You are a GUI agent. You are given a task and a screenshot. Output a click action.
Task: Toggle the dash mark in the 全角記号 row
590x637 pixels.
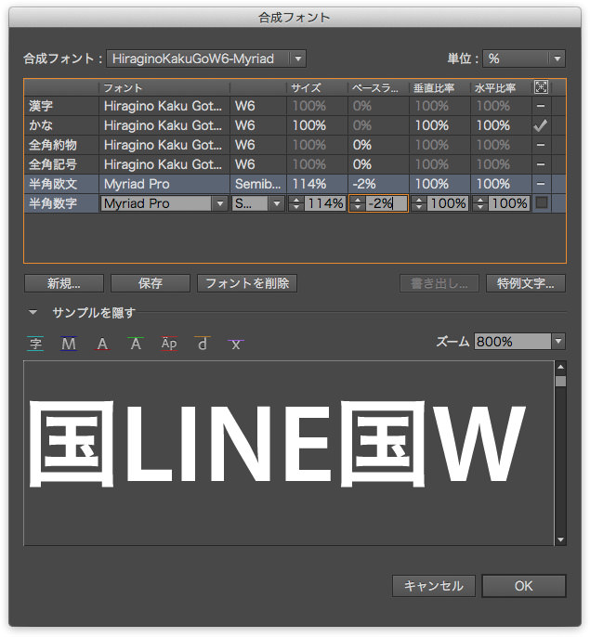[541, 164]
